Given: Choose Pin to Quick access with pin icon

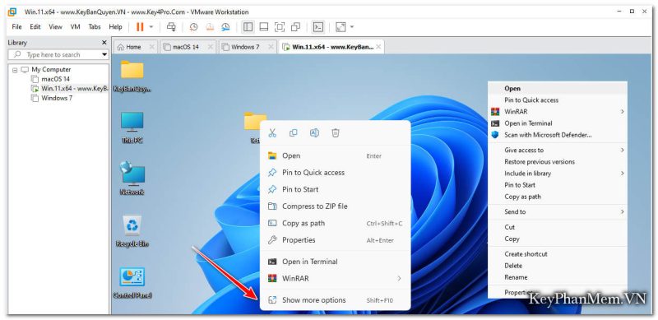Looking at the screenshot, I should click(x=335, y=173).
